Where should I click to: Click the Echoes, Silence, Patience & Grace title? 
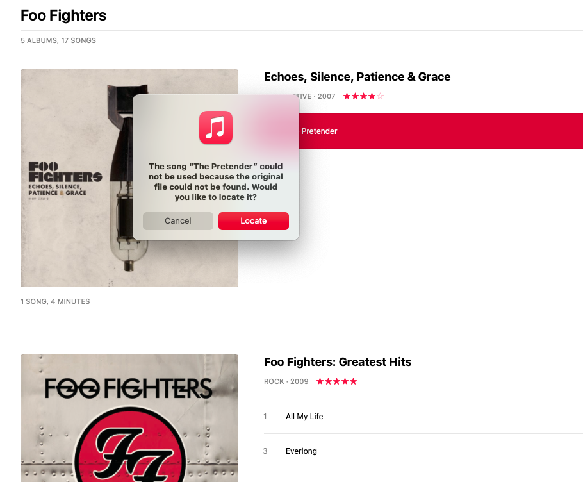(x=357, y=77)
